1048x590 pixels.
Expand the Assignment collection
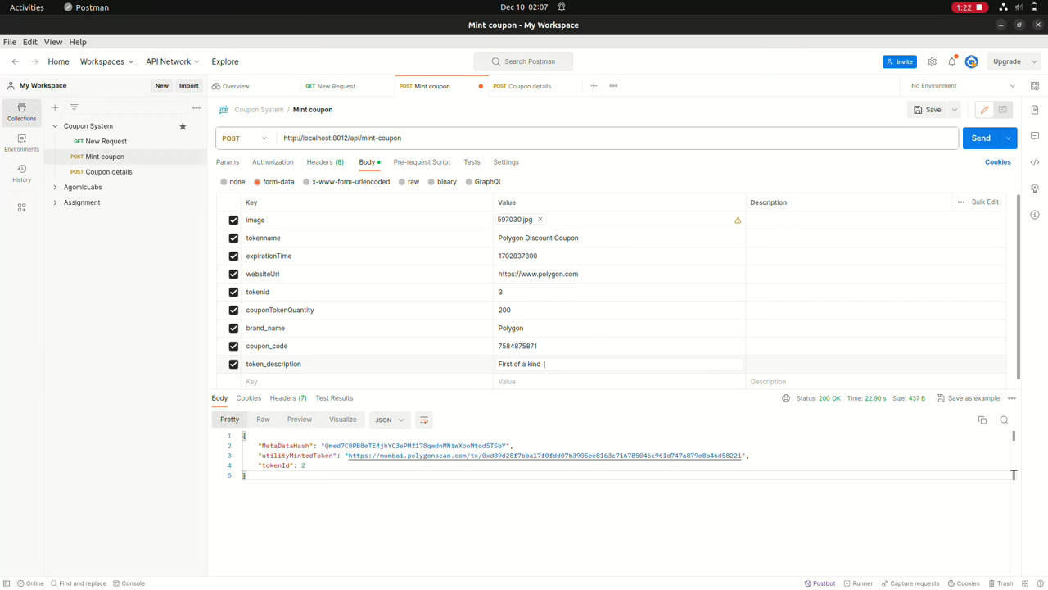[x=55, y=202]
